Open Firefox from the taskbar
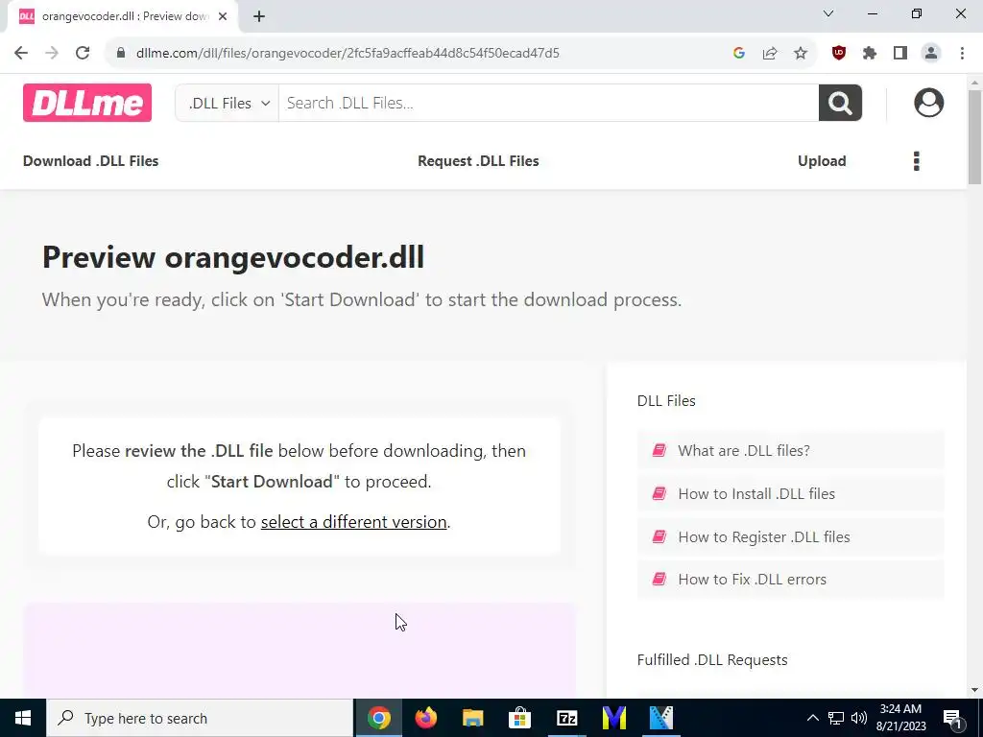 425,718
